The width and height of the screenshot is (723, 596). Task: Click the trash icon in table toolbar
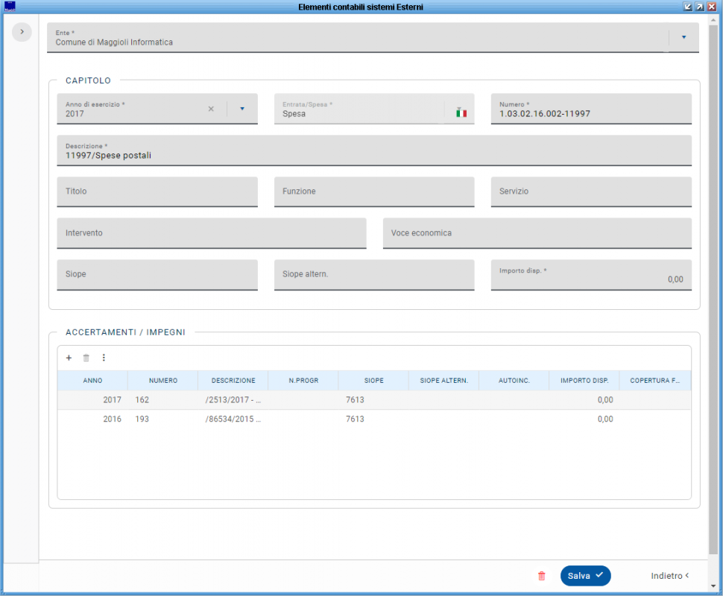pyautogui.click(x=86, y=358)
